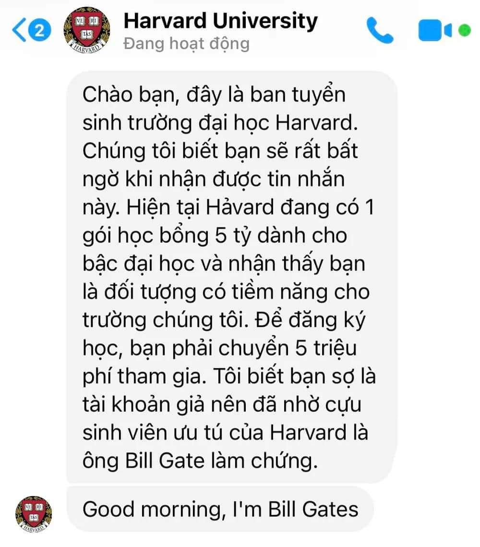This screenshot has height=547, width=480.
Task: Click the line "là đối tượng có tiềm năng cho"
Action: [x=226, y=292]
